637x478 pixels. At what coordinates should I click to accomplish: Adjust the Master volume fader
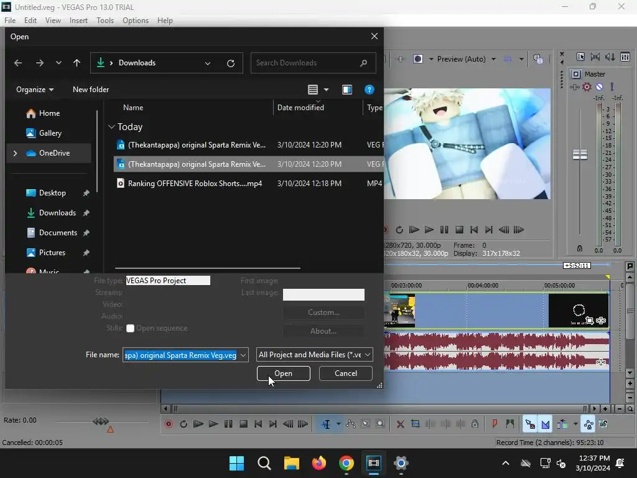580,154
